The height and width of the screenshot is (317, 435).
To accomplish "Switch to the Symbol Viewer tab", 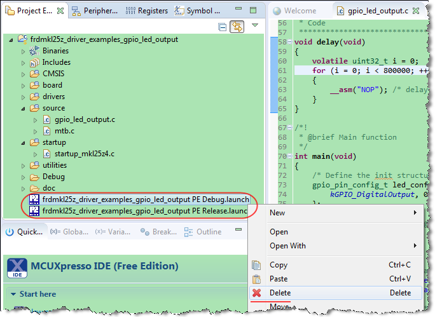I will pos(197,11).
